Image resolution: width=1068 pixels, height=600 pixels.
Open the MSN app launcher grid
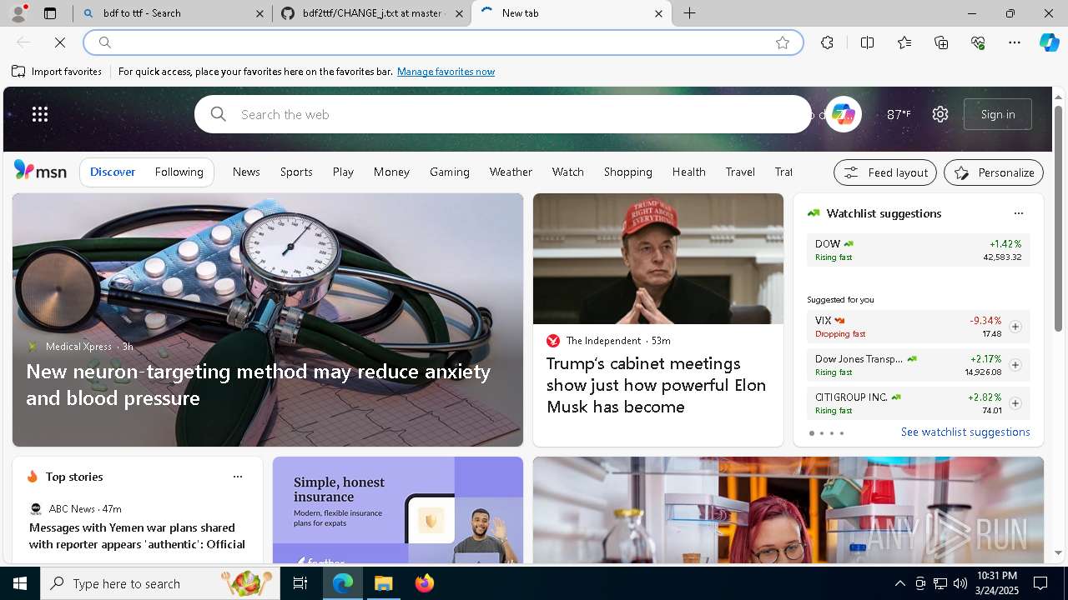click(x=40, y=114)
